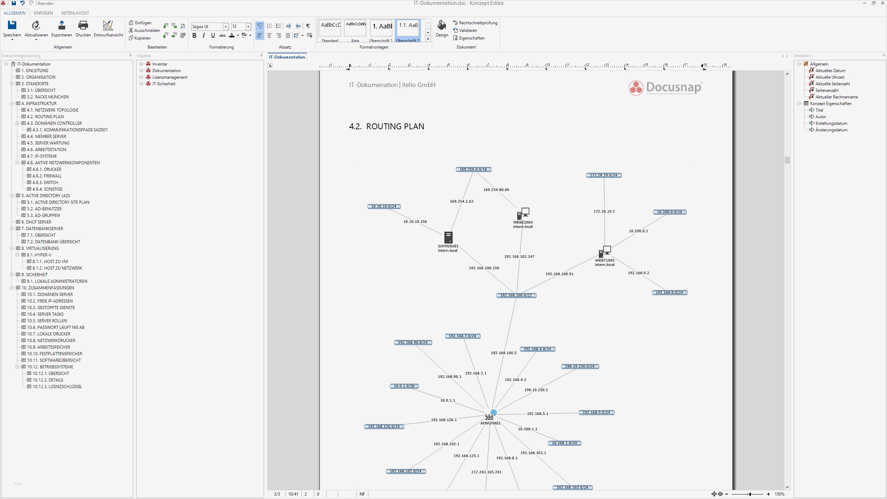Open the Design tool

pos(442,25)
